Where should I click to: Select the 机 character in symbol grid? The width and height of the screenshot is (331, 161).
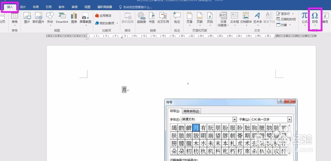(211, 151)
